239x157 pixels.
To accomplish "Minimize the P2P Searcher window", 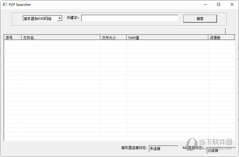I will point(205,4).
